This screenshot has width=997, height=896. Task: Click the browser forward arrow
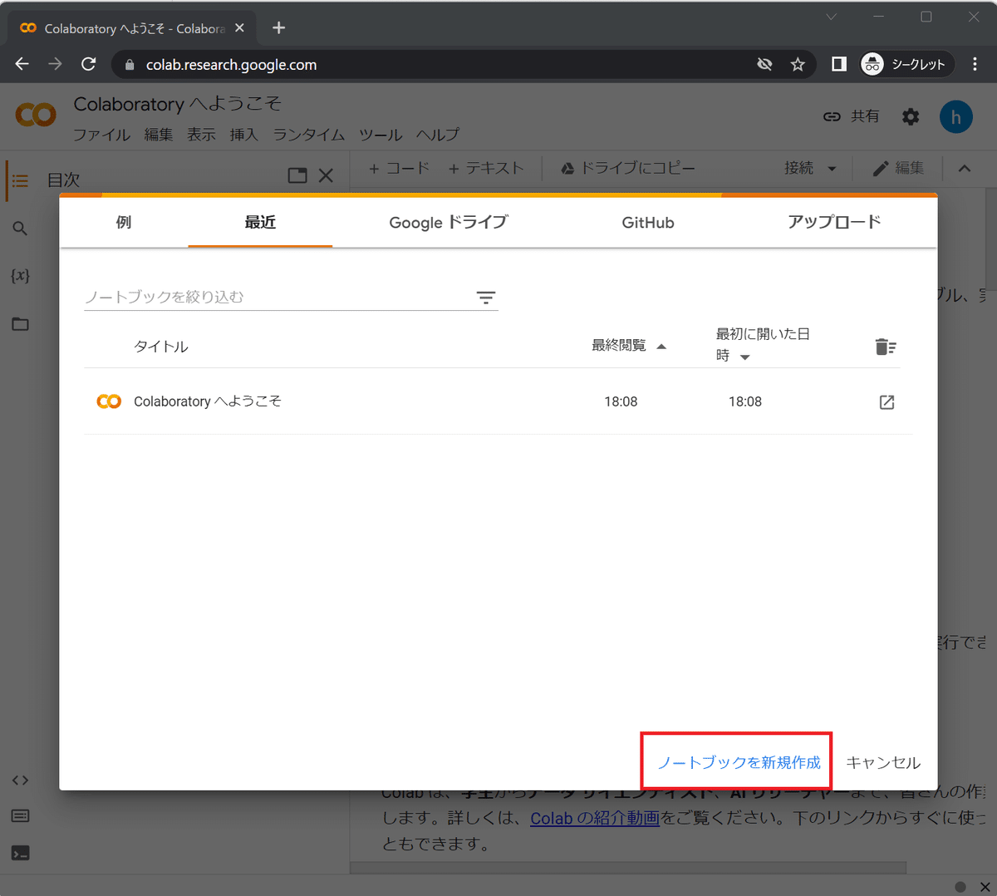[55, 64]
